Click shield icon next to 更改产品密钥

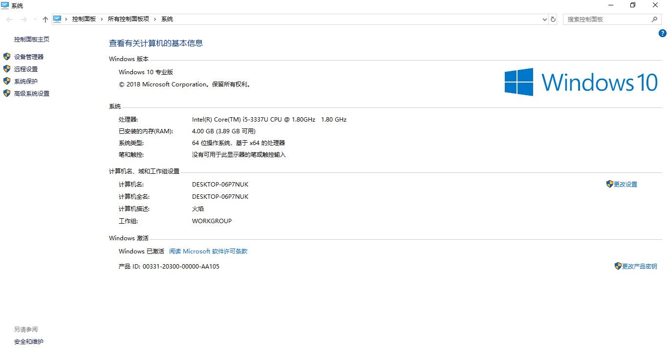tap(618, 266)
